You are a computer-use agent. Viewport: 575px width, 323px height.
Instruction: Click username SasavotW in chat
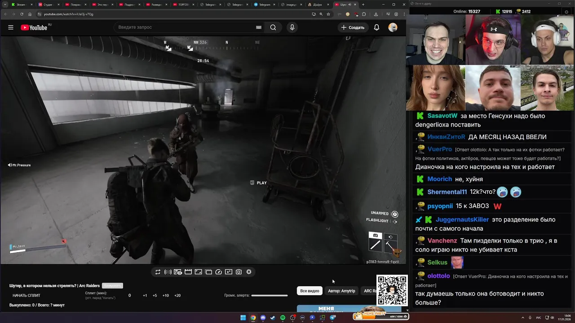442,116
